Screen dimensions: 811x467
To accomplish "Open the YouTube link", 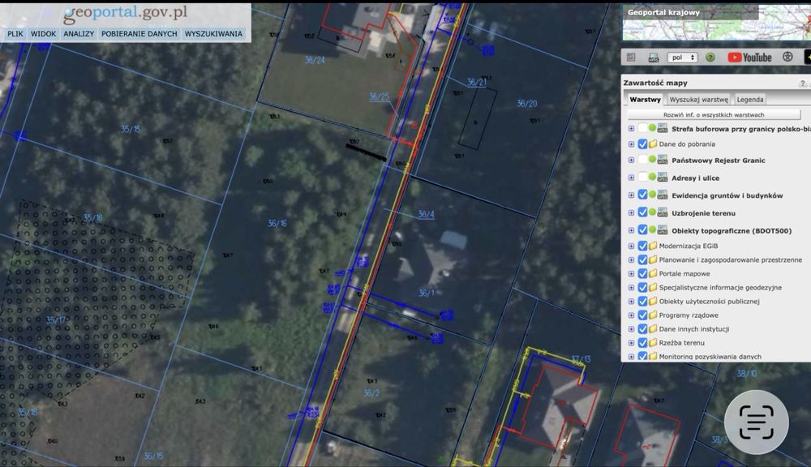I will 749,58.
